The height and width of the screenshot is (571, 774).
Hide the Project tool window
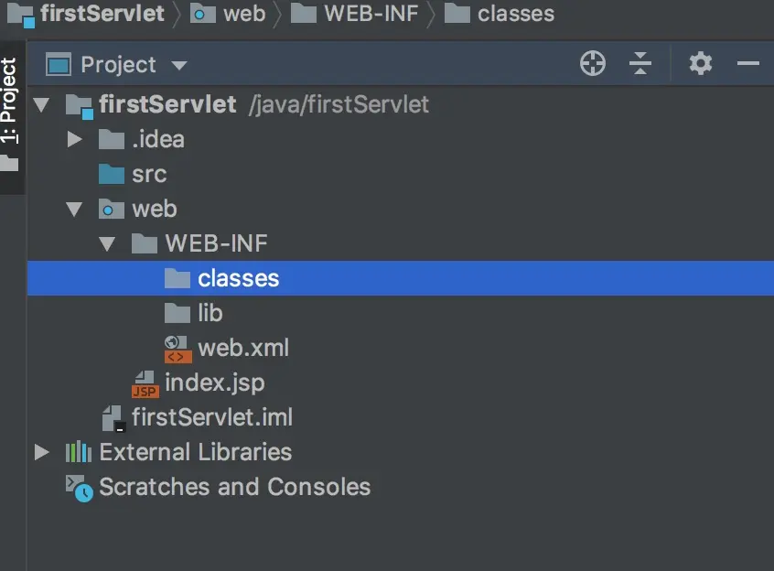pos(748,64)
